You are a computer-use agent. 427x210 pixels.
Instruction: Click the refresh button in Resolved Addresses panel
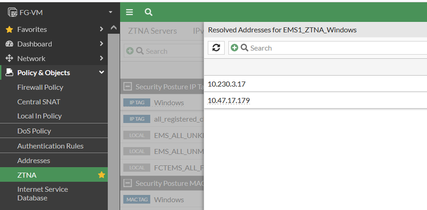coord(216,48)
